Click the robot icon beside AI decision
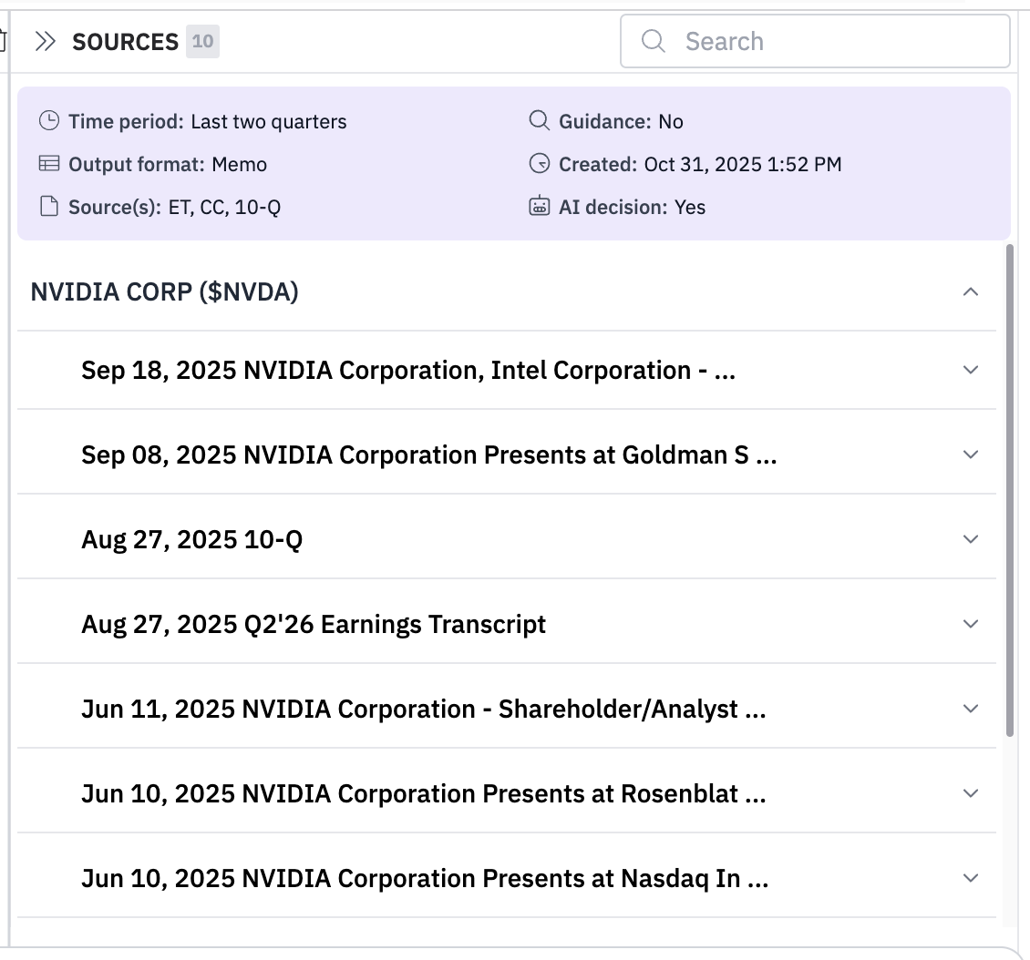 pyautogui.click(x=540, y=207)
